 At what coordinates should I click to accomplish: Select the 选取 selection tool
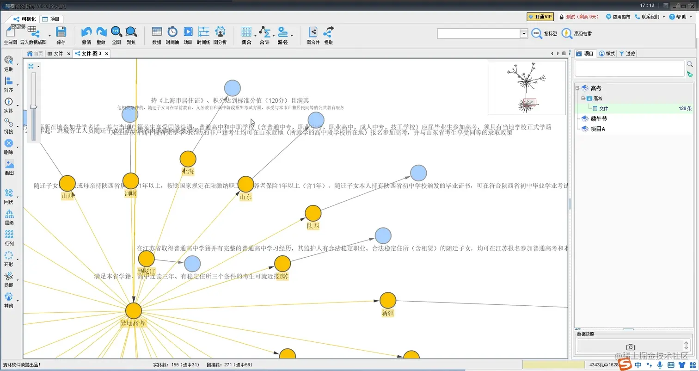(8, 64)
